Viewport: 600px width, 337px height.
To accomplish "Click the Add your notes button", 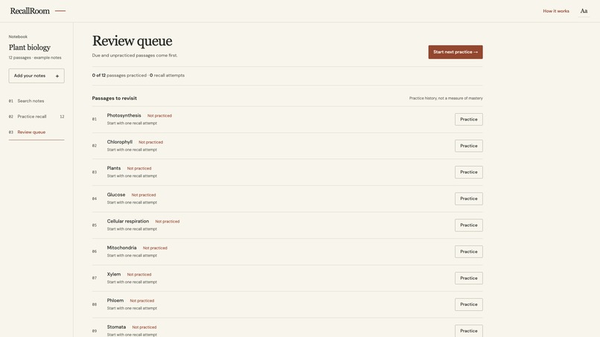I will point(36,76).
